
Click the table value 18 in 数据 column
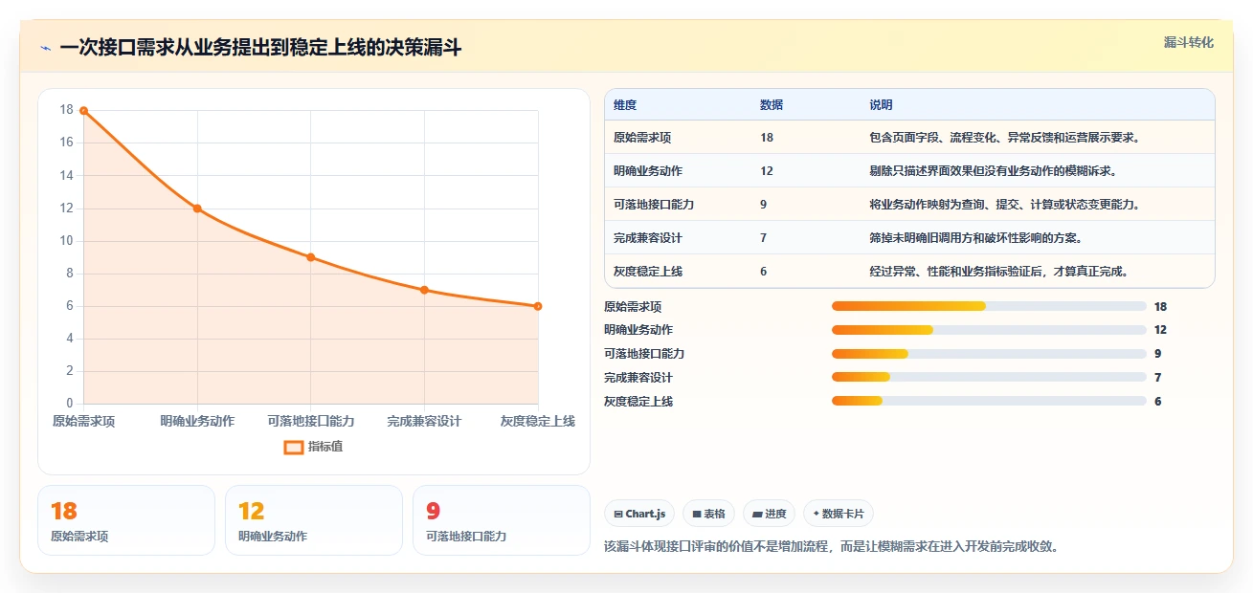click(767, 138)
